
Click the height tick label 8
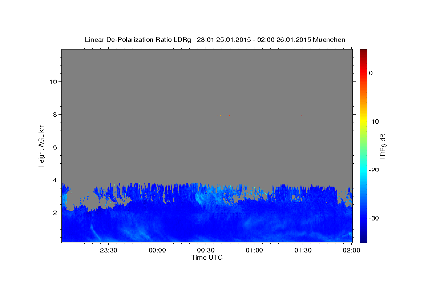(54, 114)
